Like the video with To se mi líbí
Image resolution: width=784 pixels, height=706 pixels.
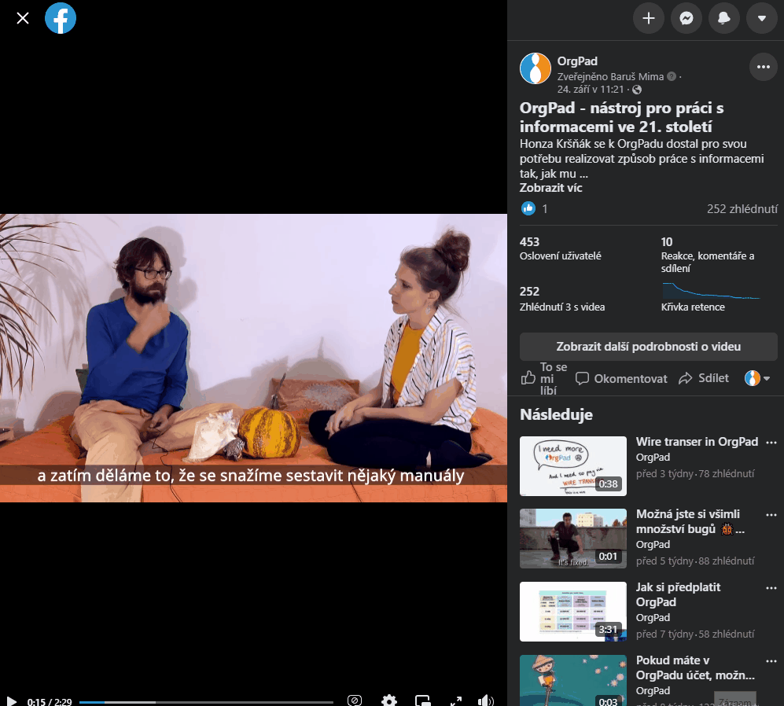[x=544, y=378]
